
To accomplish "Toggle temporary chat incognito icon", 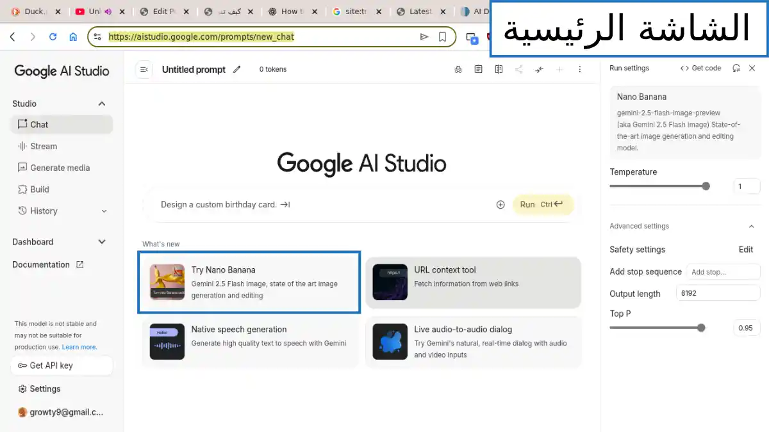I will [x=458, y=69].
